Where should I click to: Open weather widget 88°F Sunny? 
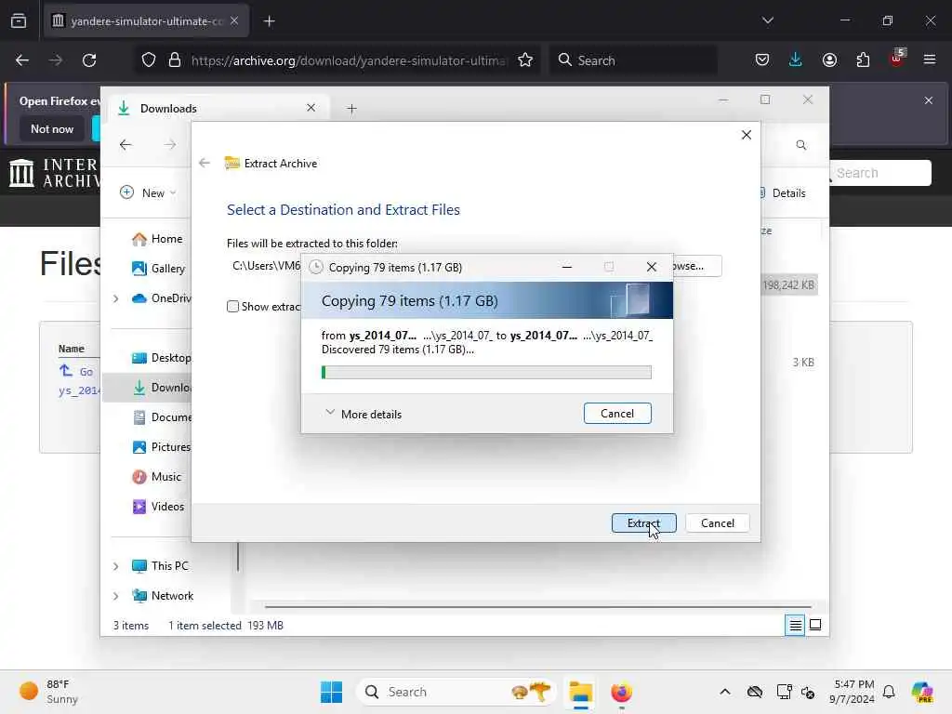click(49, 692)
